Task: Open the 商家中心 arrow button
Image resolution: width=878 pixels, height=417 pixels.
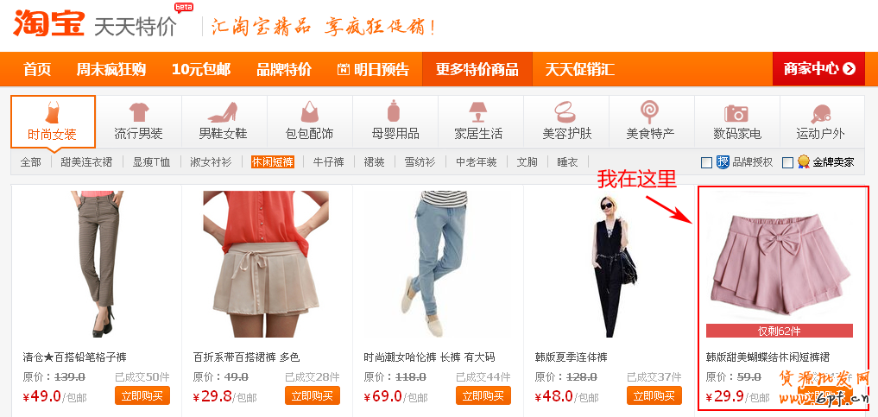Action: pos(820,69)
